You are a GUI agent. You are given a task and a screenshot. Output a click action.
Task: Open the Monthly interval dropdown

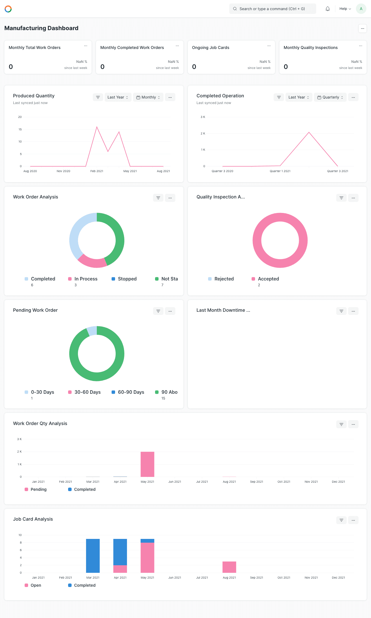point(148,97)
